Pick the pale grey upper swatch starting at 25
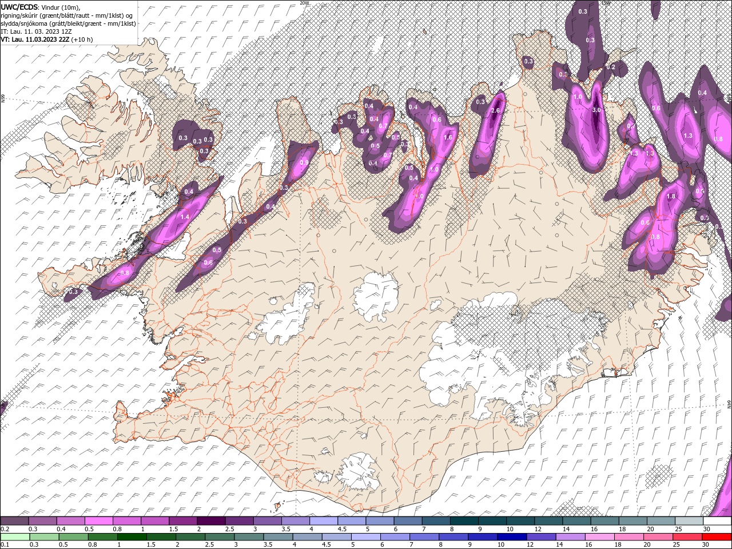Viewport: 732px width, 549px height. (x=689, y=521)
